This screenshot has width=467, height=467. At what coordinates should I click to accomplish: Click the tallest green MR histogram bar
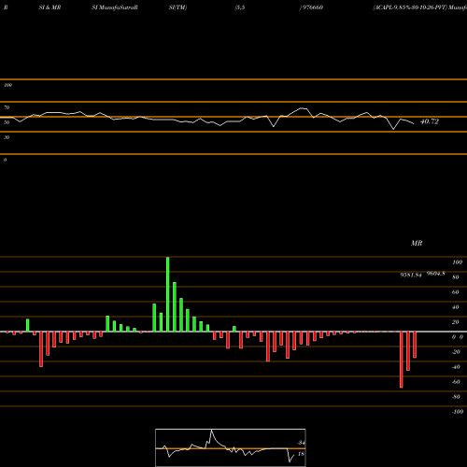(x=168, y=294)
